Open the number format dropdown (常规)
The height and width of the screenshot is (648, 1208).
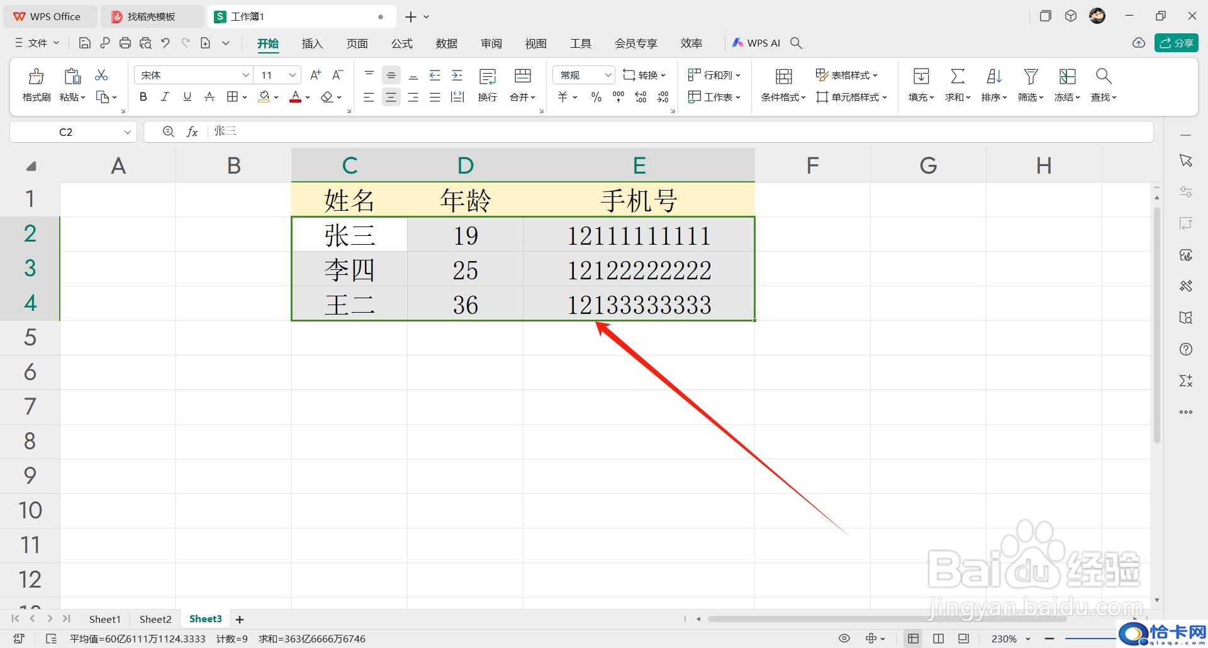click(x=608, y=75)
